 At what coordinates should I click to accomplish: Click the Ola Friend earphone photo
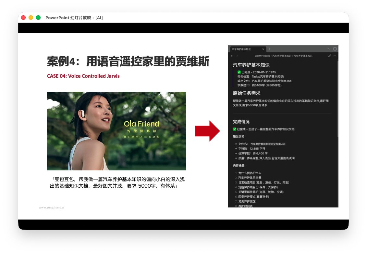click(x=116, y=131)
